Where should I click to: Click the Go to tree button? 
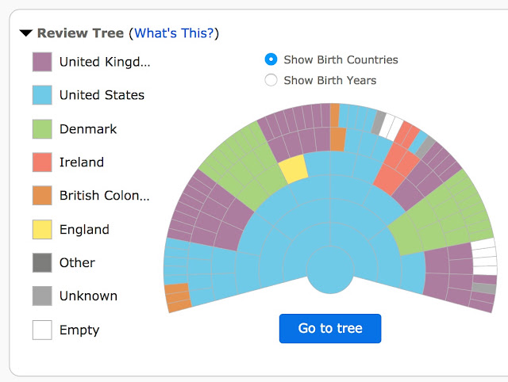coord(330,328)
